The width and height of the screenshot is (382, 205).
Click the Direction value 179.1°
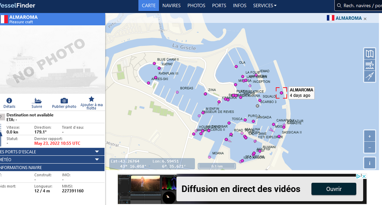click(40, 132)
